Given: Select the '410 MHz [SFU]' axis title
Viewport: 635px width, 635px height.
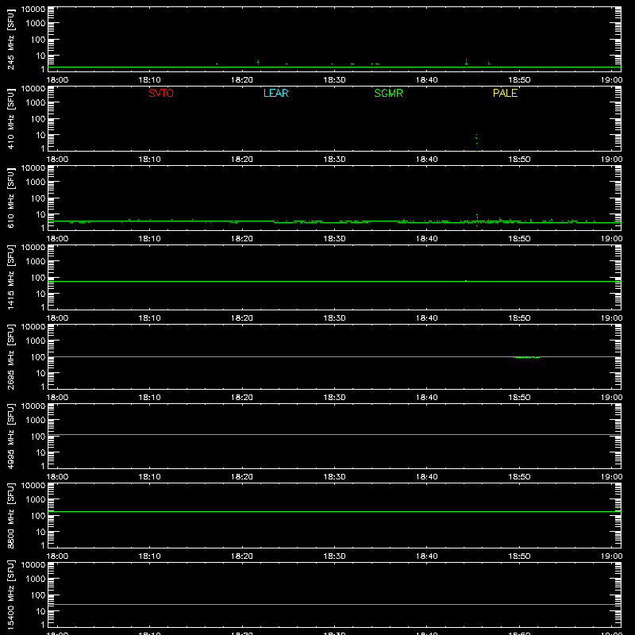Looking at the screenshot, I should [10, 118].
